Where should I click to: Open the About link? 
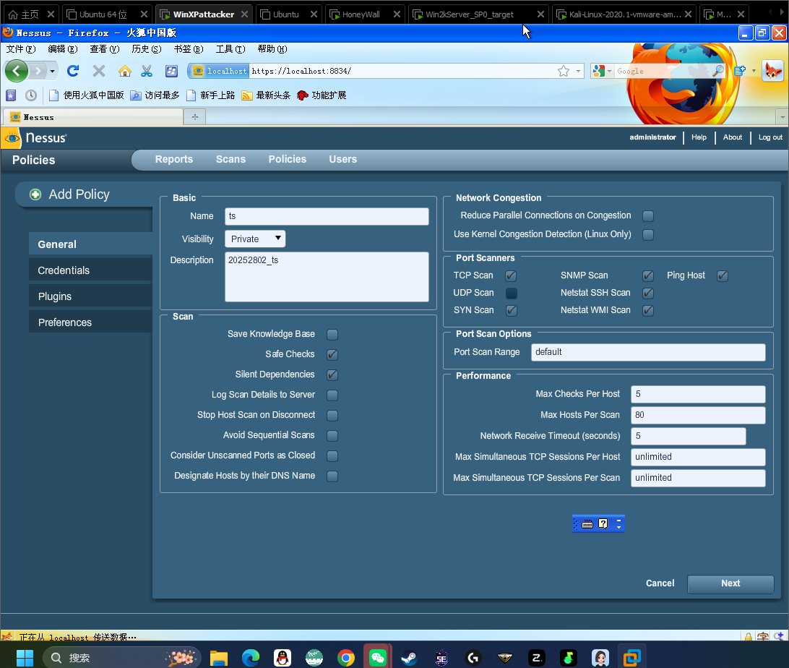pos(733,137)
